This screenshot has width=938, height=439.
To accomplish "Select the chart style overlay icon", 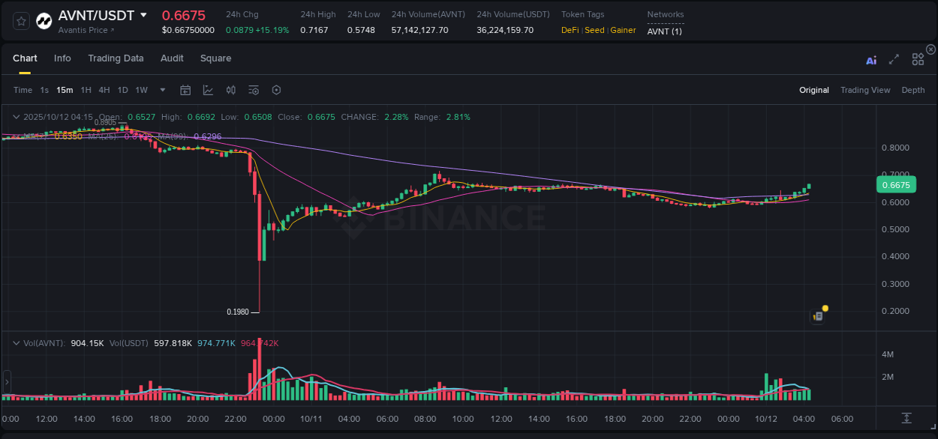I will pyautogui.click(x=208, y=90).
